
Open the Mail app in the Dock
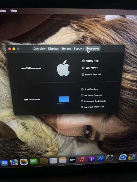click(x=4, y=163)
